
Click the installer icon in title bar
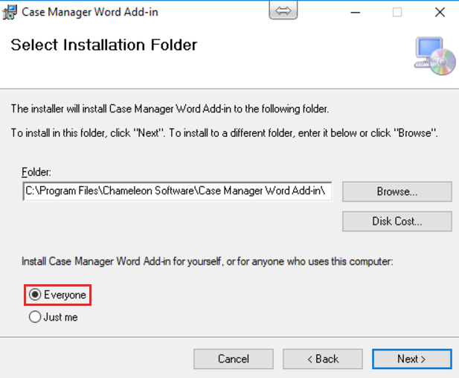click(10, 12)
